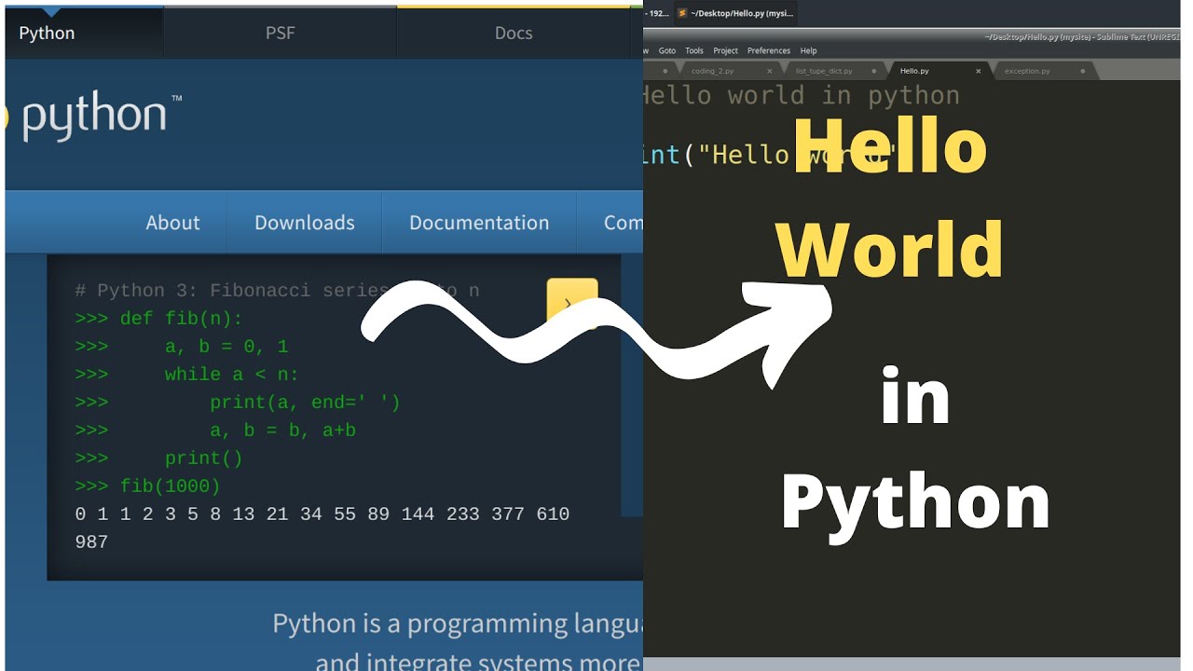This screenshot has height=671, width=1193.
Task: Click unsaved dot on exception.py tab
Action: coord(1082,71)
